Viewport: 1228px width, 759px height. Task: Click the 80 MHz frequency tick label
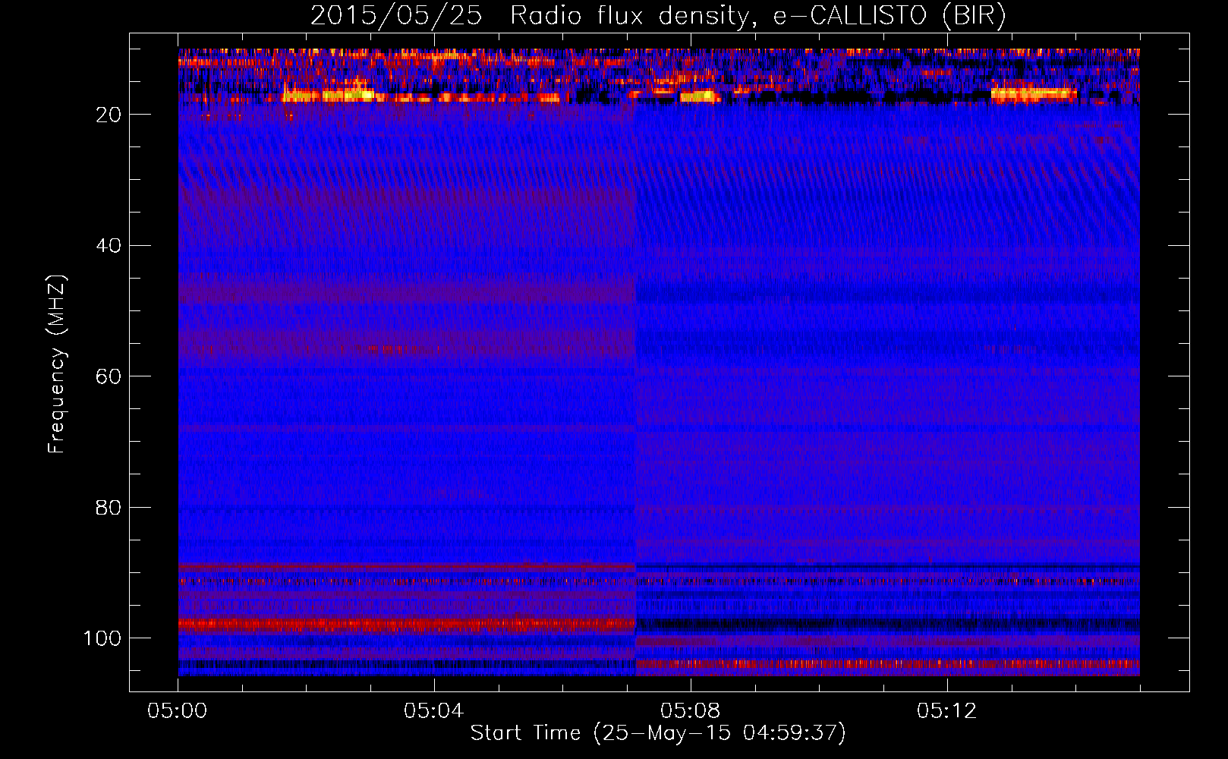pyautogui.click(x=109, y=508)
